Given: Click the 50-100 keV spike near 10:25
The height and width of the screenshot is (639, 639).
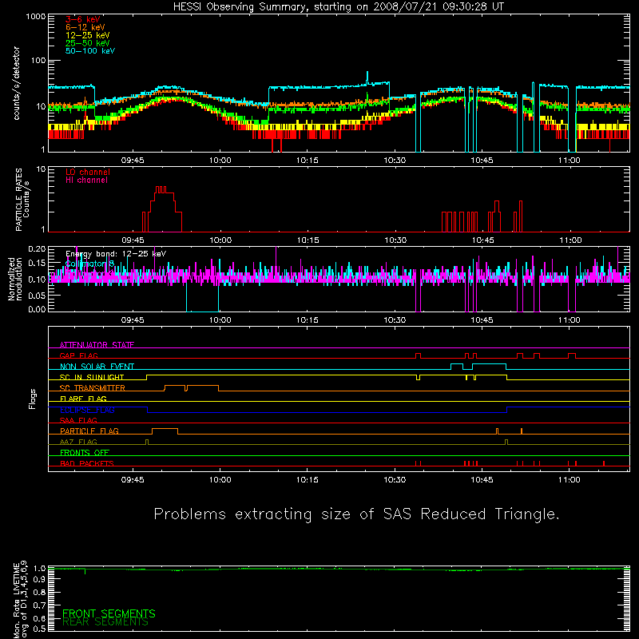Looking at the screenshot, I should 367,77.
